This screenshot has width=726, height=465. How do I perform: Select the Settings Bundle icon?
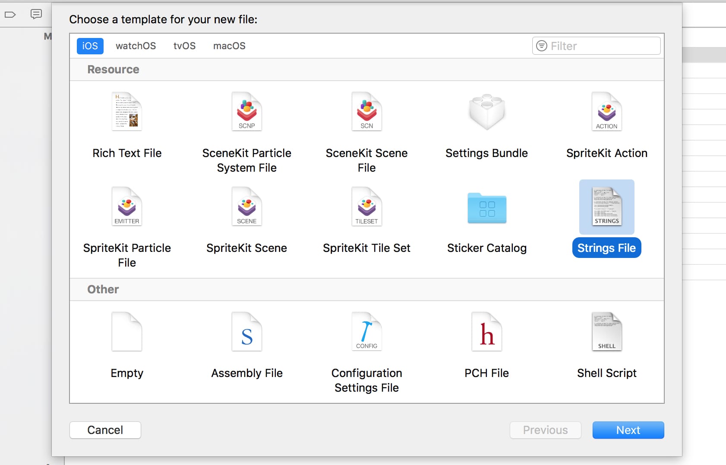click(x=487, y=112)
